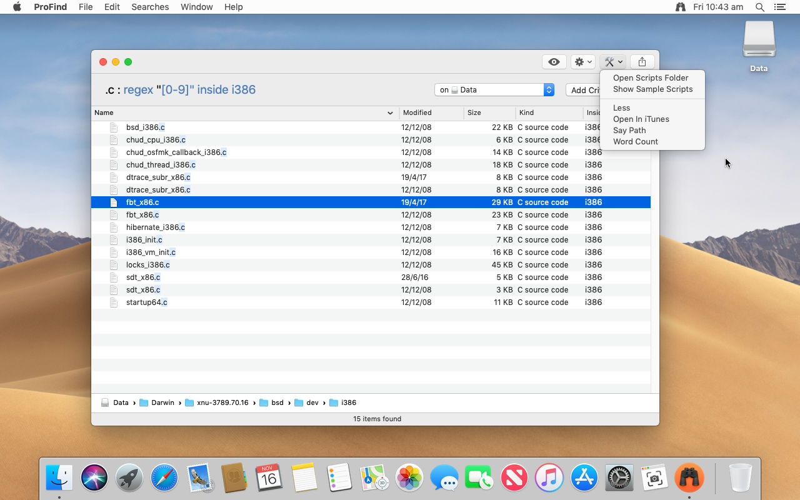Click file icon of bsd_i386.c
The height and width of the screenshot is (500, 800).
[x=114, y=127]
